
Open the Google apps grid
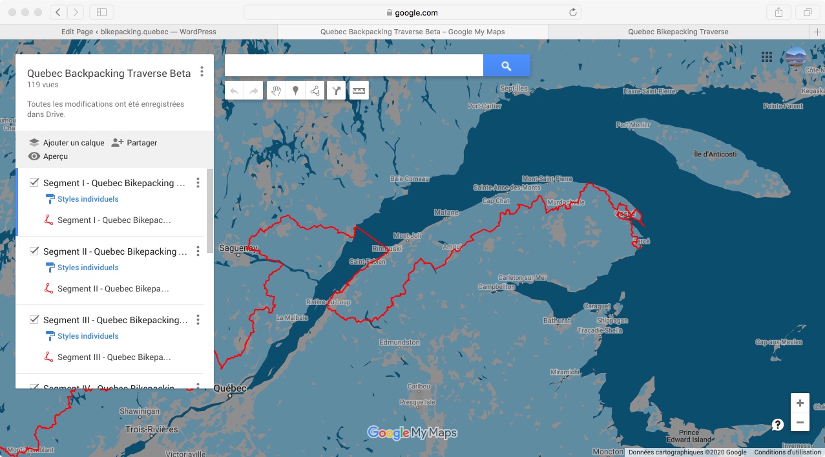click(x=767, y=57)
